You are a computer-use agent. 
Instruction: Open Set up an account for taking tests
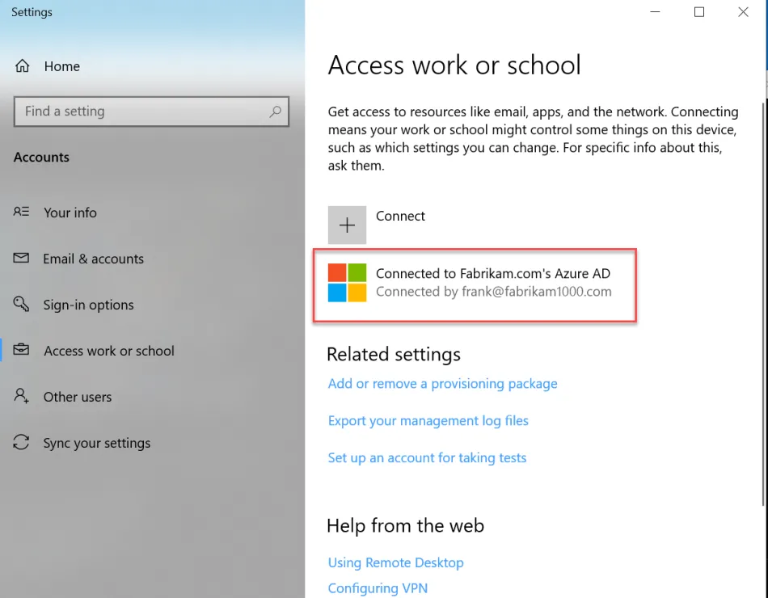click(x=427, y=458)
